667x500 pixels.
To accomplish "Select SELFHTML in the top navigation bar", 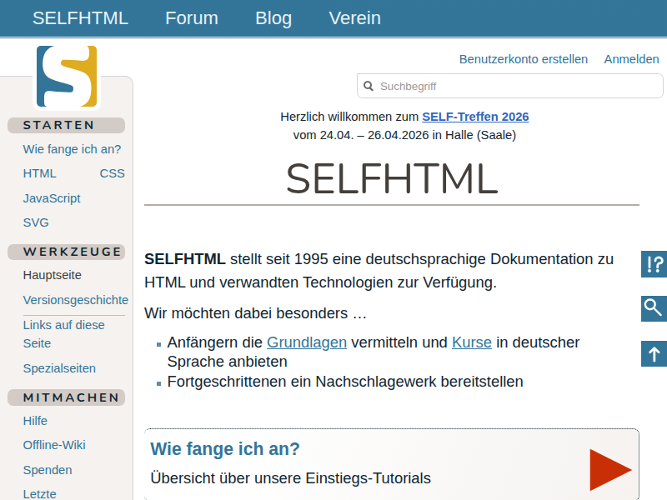I will (80, 18).
